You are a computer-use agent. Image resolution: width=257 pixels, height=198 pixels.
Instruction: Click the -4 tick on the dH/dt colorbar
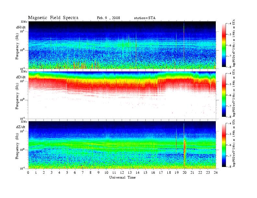click(230, 24)
